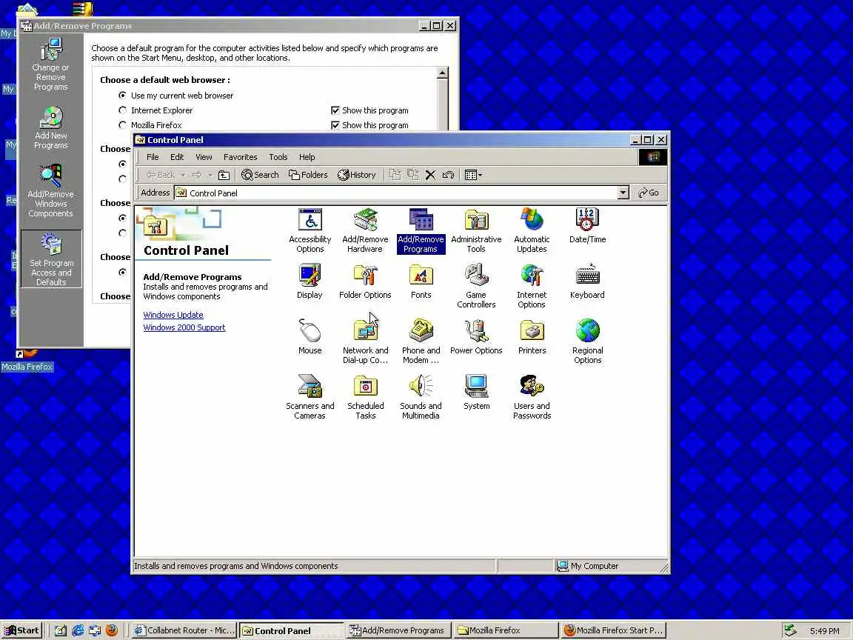The height and width of the screenshot is (640, 853).
Task: Click the Search toolbar button
Action: (259, 175)
